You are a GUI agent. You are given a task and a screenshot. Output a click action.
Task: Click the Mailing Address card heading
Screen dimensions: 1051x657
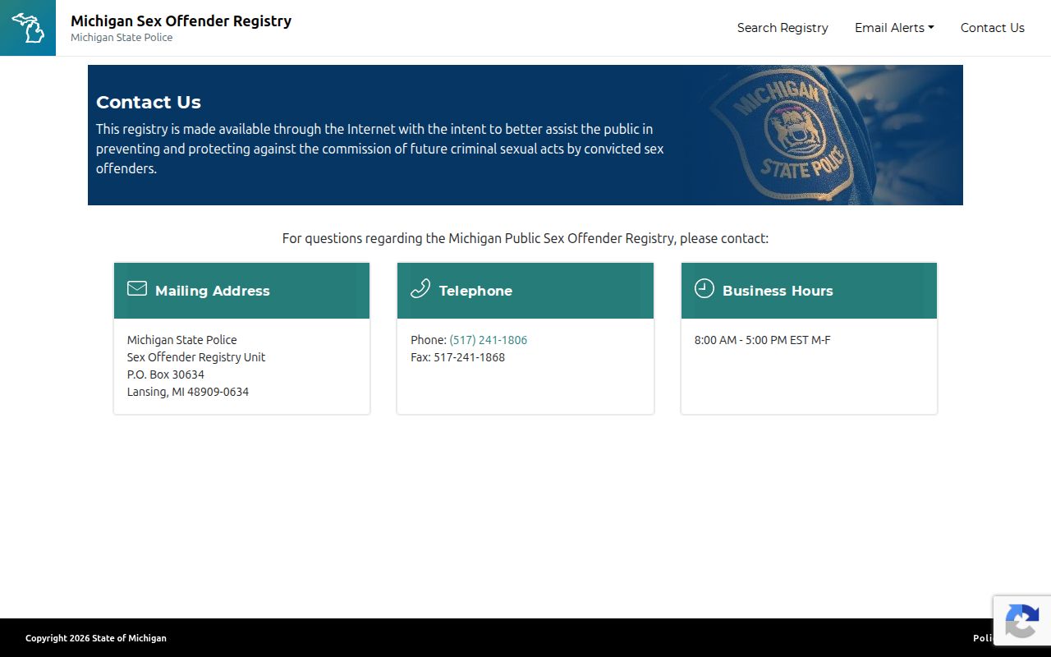pos(213,291)
